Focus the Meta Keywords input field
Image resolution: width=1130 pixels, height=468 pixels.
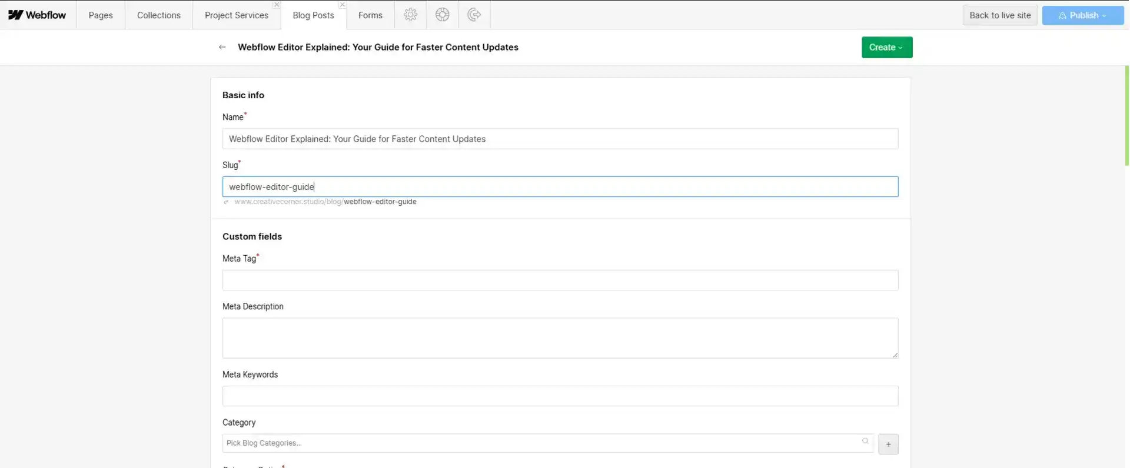(560, 396)
